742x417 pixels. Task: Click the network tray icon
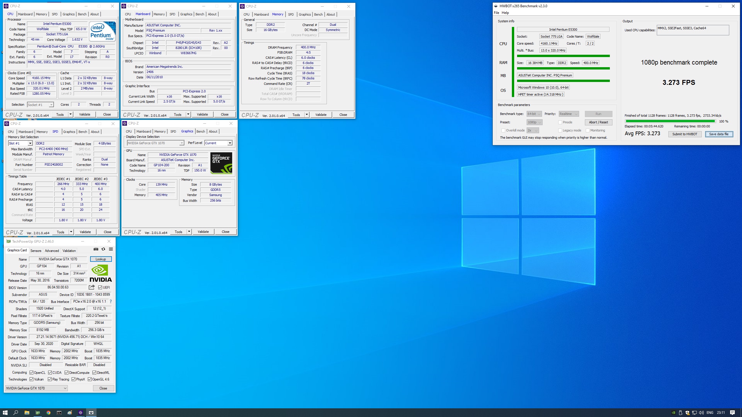(x=694, y=413)
